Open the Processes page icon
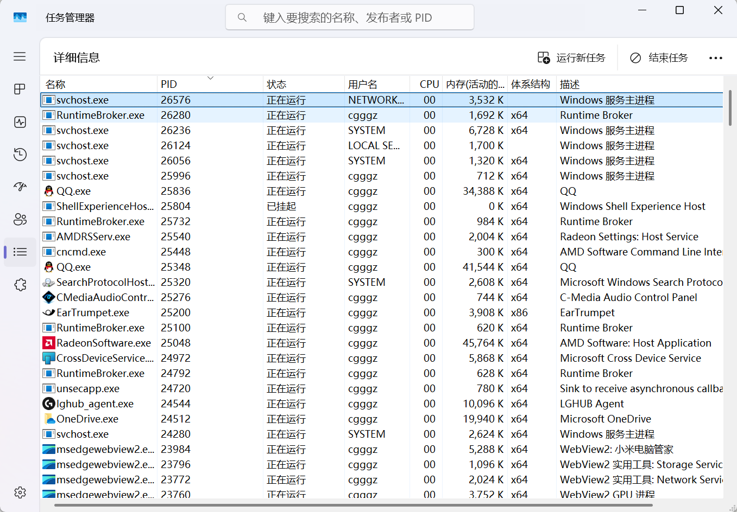737x512 pixels. (x=20, y=89)
